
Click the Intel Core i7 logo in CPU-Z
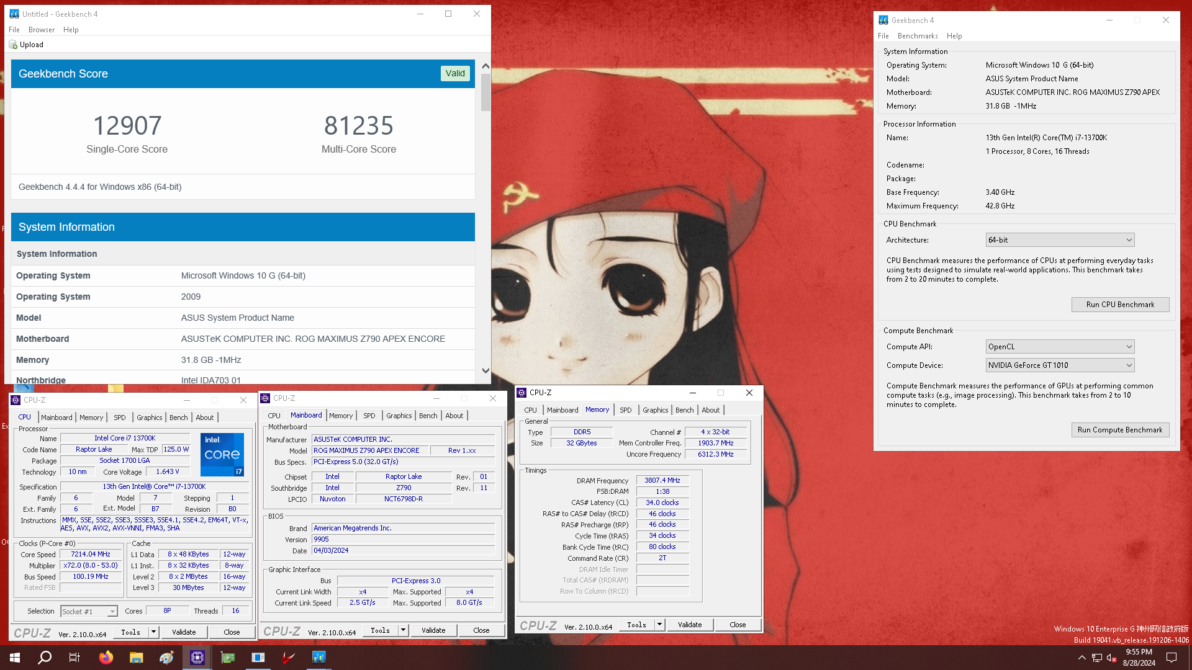pyautogui.click(x=222, y=455)
